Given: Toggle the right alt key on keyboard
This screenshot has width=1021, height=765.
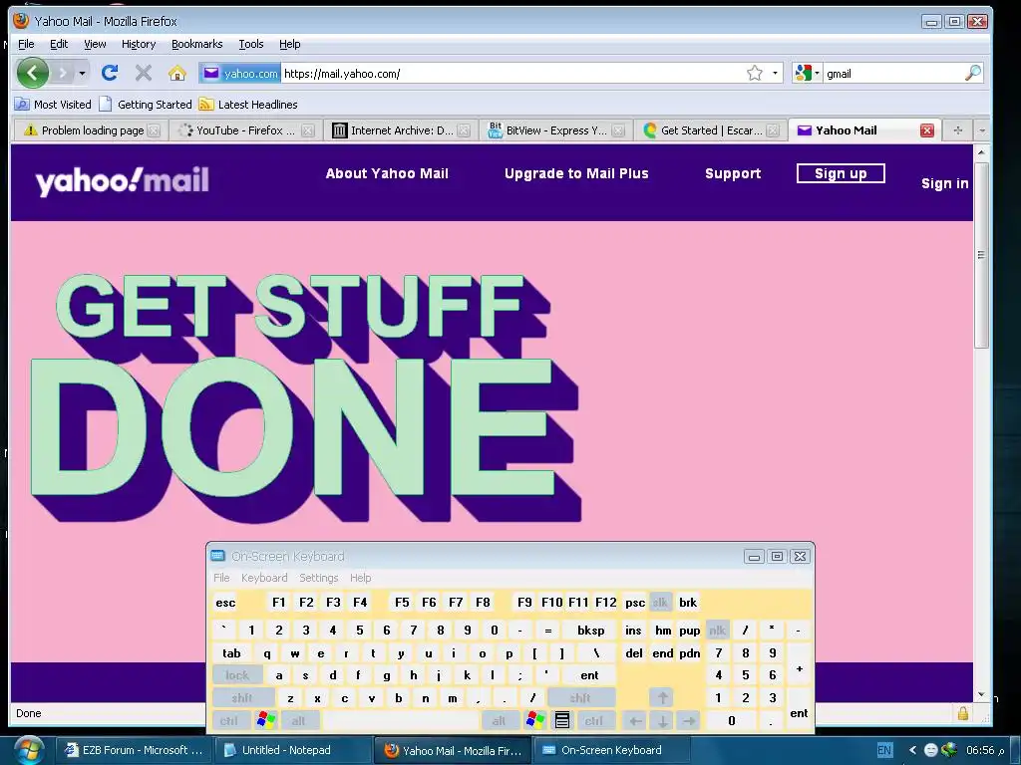Looking at the screenshot, I should point(499,720).
